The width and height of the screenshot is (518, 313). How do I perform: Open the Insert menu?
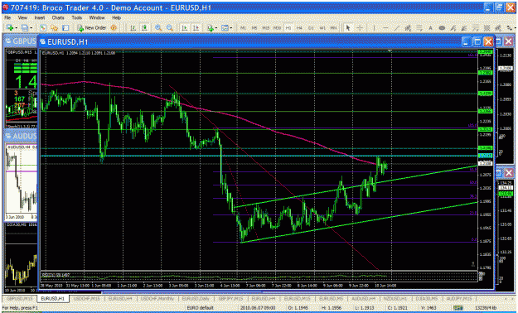pyautogui.click(x=39, y=17)
